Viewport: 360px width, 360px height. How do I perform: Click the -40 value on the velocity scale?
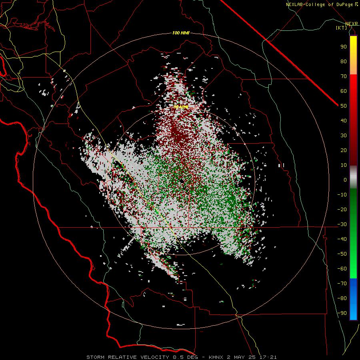(342, 239)
